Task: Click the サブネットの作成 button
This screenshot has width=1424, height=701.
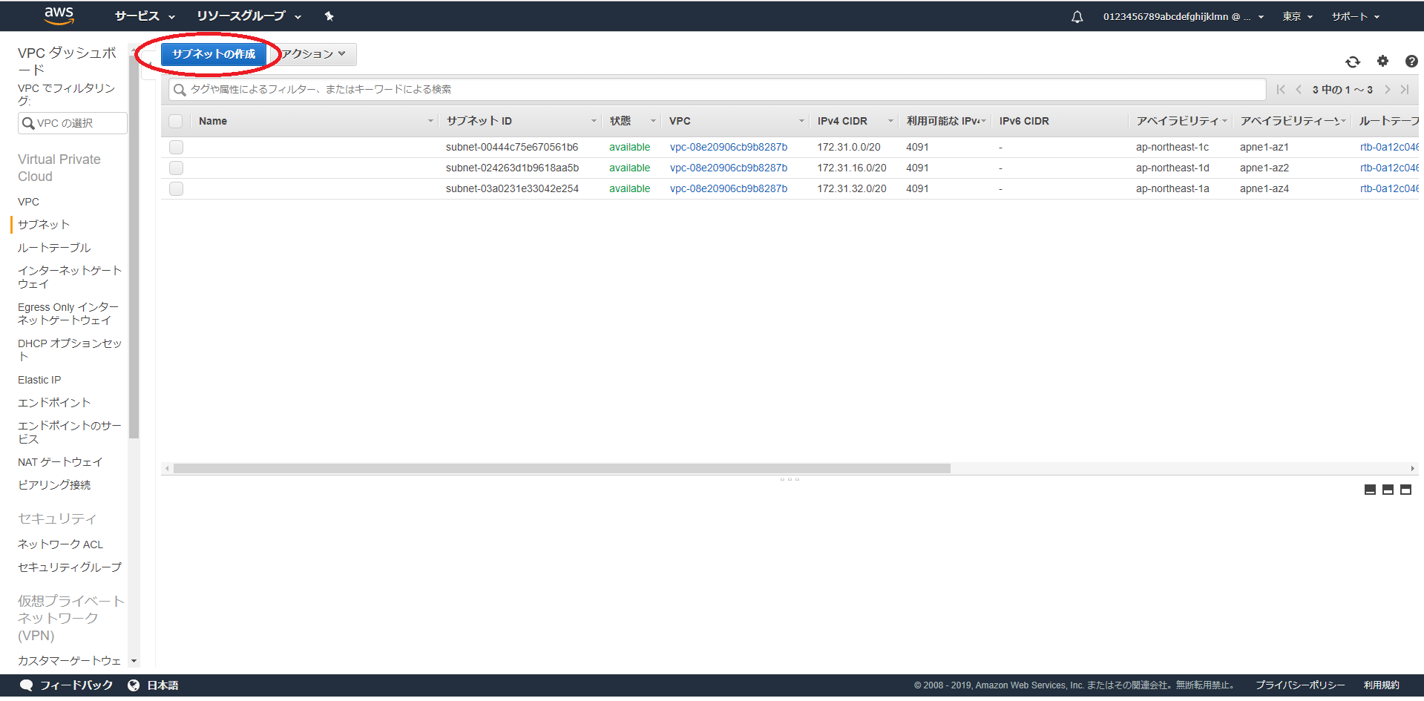Action: 214,54
